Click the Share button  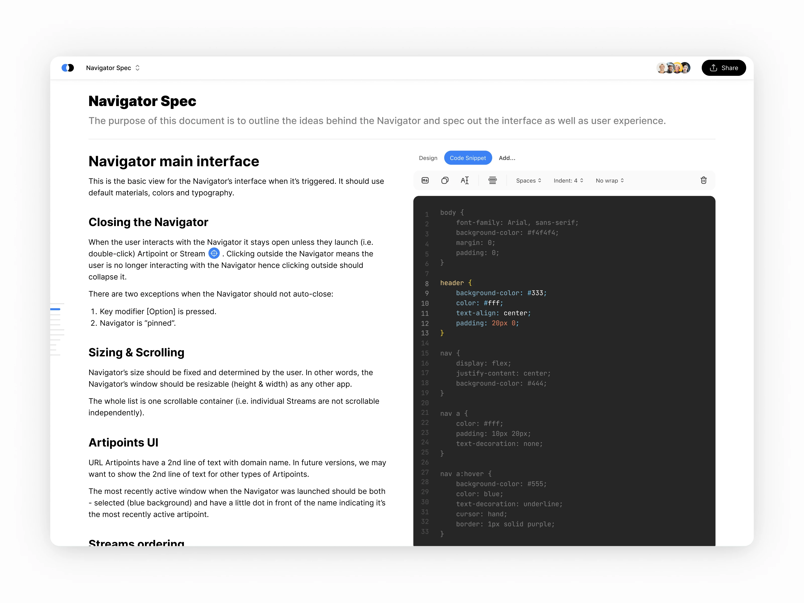[723, 68]
